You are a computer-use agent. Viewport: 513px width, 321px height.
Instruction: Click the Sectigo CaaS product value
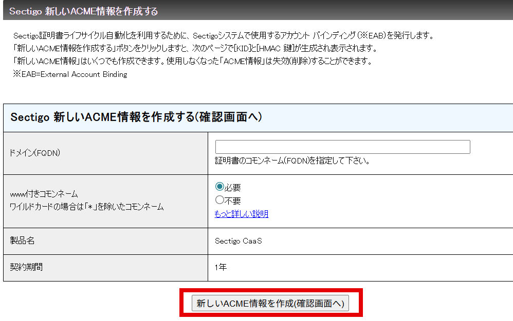coord(239,240)
